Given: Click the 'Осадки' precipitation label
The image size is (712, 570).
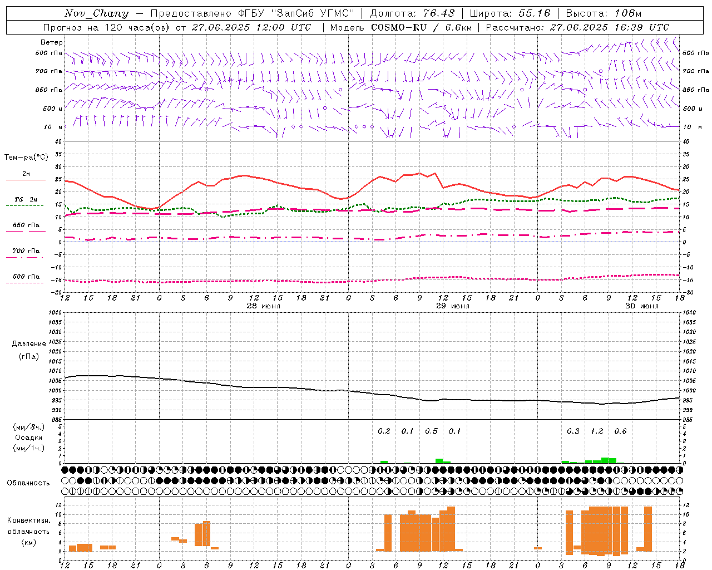Looking at the screenshot, I should pyautogui.click(x=29, y=438).
